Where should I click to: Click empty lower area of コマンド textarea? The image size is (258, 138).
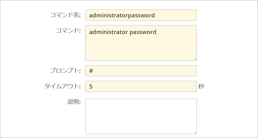tap(141, 50)
